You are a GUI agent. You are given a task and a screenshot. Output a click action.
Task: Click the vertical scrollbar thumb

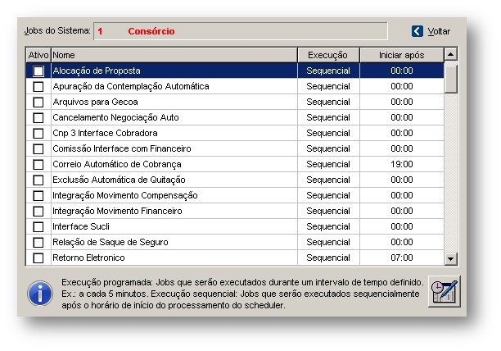tap(451, 79)
